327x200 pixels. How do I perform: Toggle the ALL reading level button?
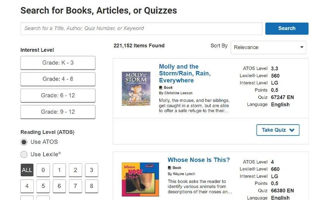point(27,170)
